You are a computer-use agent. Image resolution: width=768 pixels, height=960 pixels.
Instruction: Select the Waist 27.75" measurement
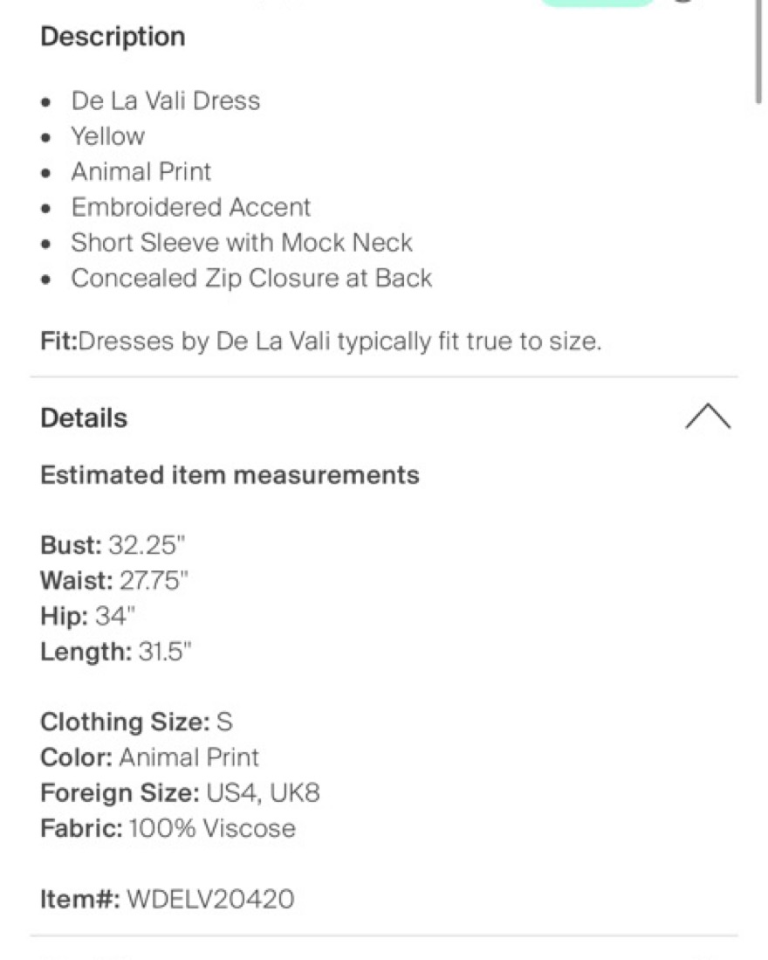(114, 580)
